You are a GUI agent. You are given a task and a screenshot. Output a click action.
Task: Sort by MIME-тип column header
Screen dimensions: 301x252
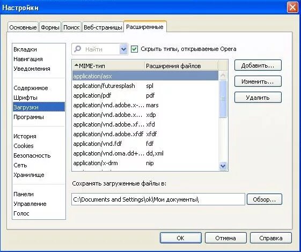click(108, 66)
